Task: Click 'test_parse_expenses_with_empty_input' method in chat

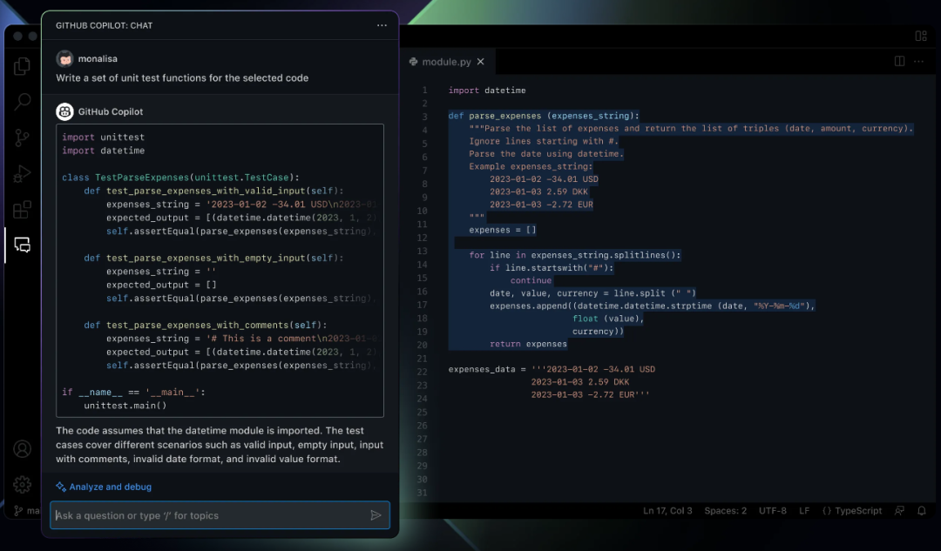Action: point(206,258)
